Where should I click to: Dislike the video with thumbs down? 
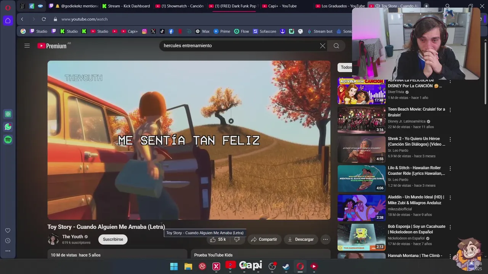tap(237, 239)
